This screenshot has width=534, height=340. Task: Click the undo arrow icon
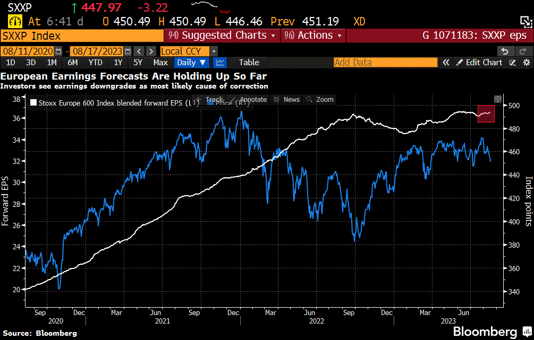click(505, 51)
